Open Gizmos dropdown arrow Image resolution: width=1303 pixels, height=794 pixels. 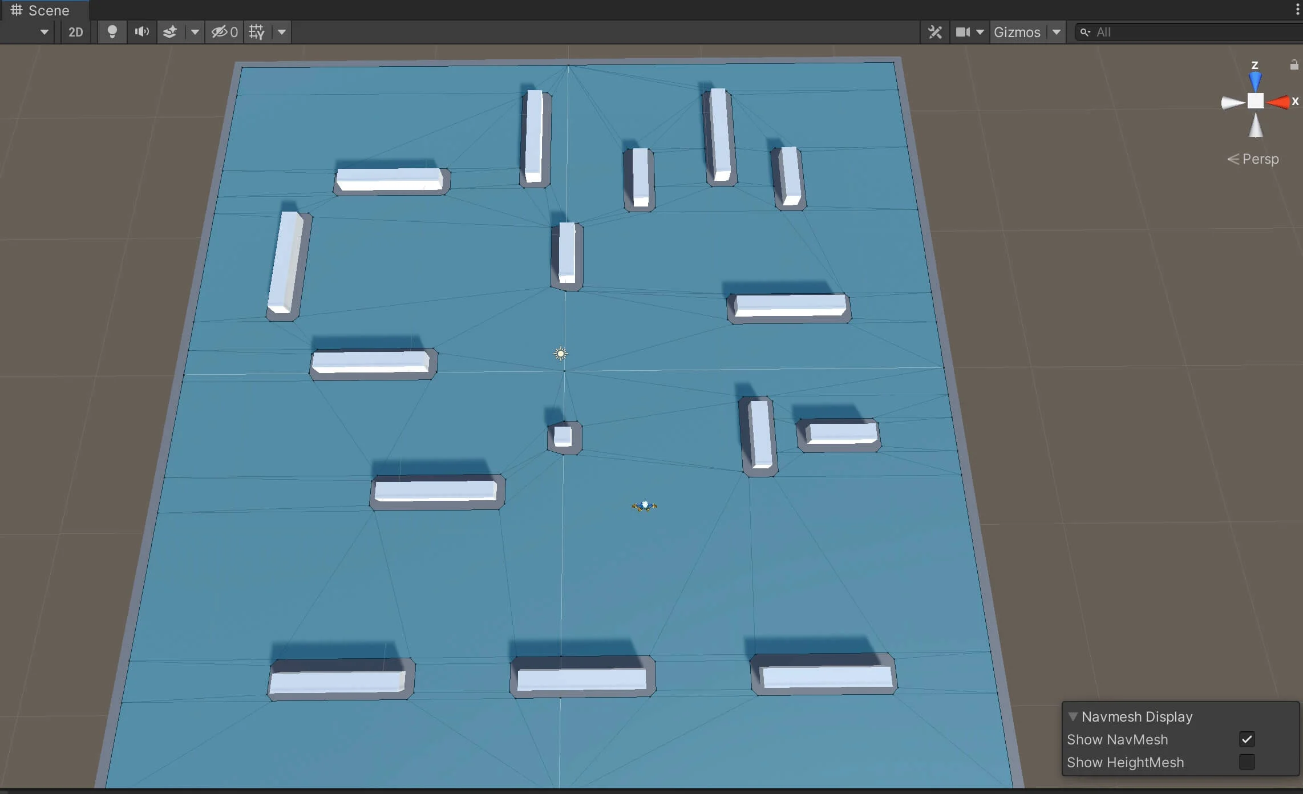pyautogui.click(x=1057, y=32)
